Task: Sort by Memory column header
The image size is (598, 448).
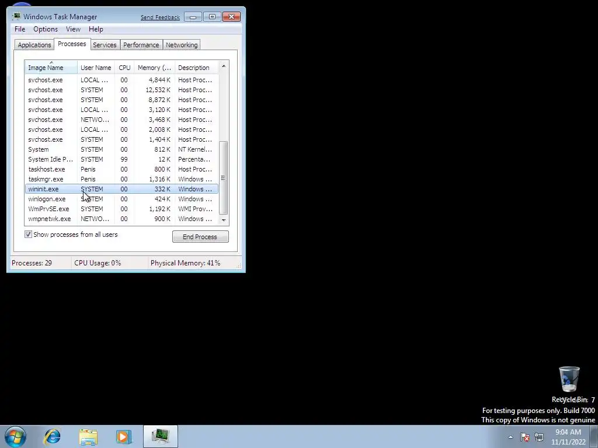Action: pos(154,68)
